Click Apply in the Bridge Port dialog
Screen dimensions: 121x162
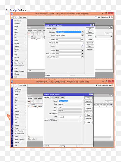click(x=90, y=35)
